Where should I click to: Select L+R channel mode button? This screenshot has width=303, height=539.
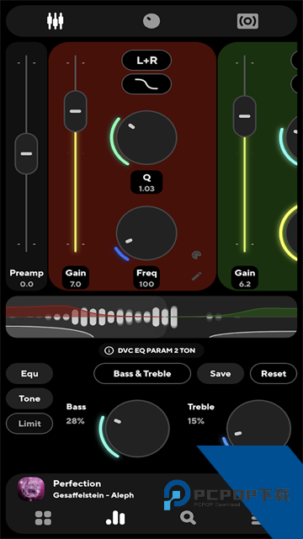[x=146, y=61]
